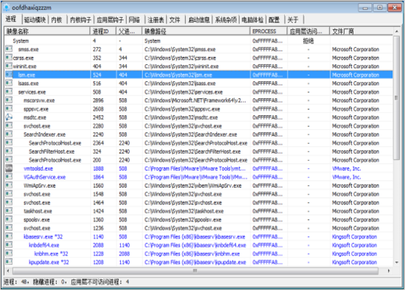Click the smss.exe process icon
Screen dimensions: 405x290
pyautogui.click(x=9, y=49)
